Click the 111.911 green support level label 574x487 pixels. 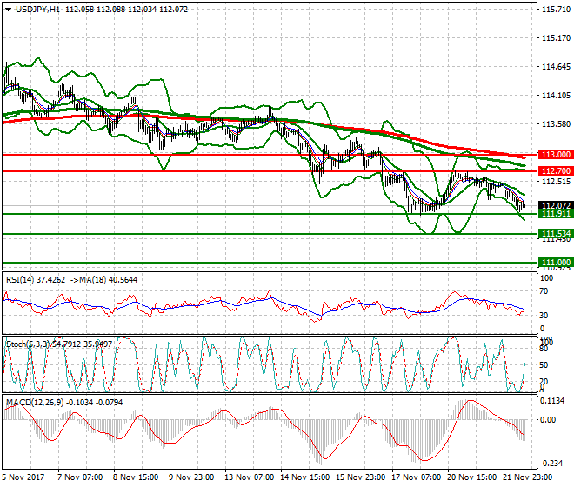pos(556,213)
